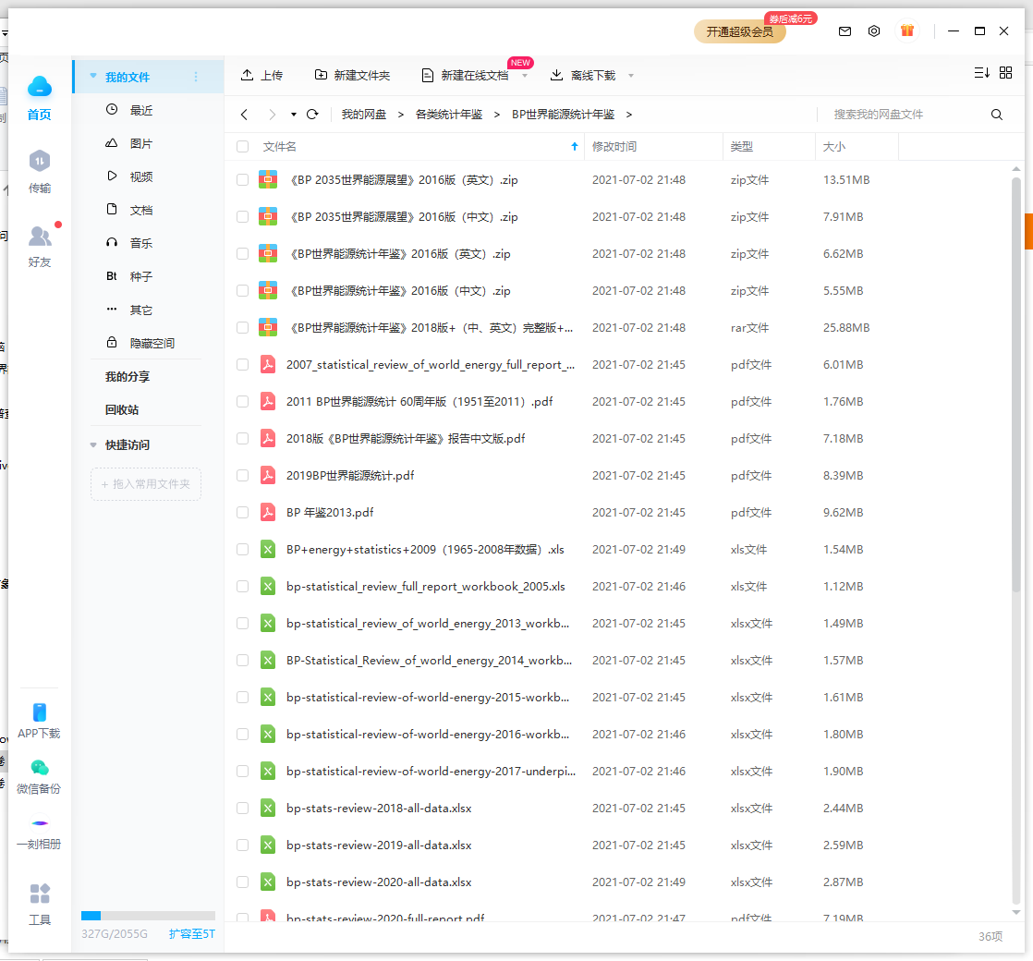
Task: Click the rar icon of BP世界能源统计年鉴 2018版+
Action: (x=267, y=327)
